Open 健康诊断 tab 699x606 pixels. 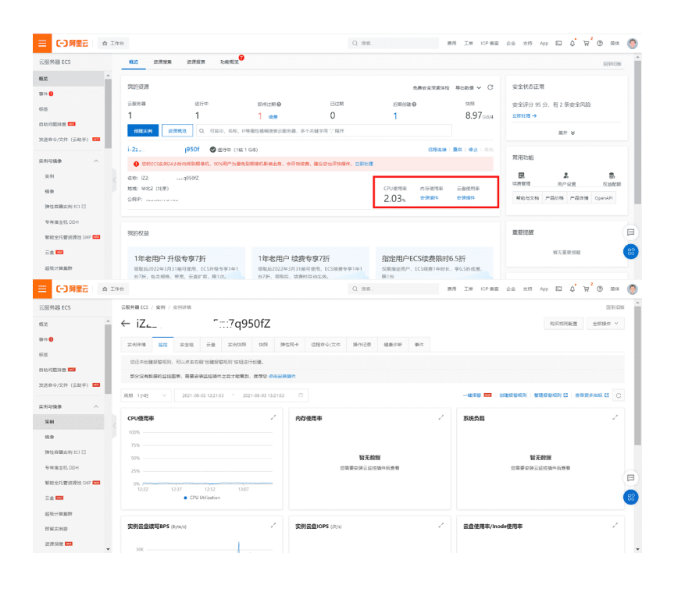coord(393,345)
